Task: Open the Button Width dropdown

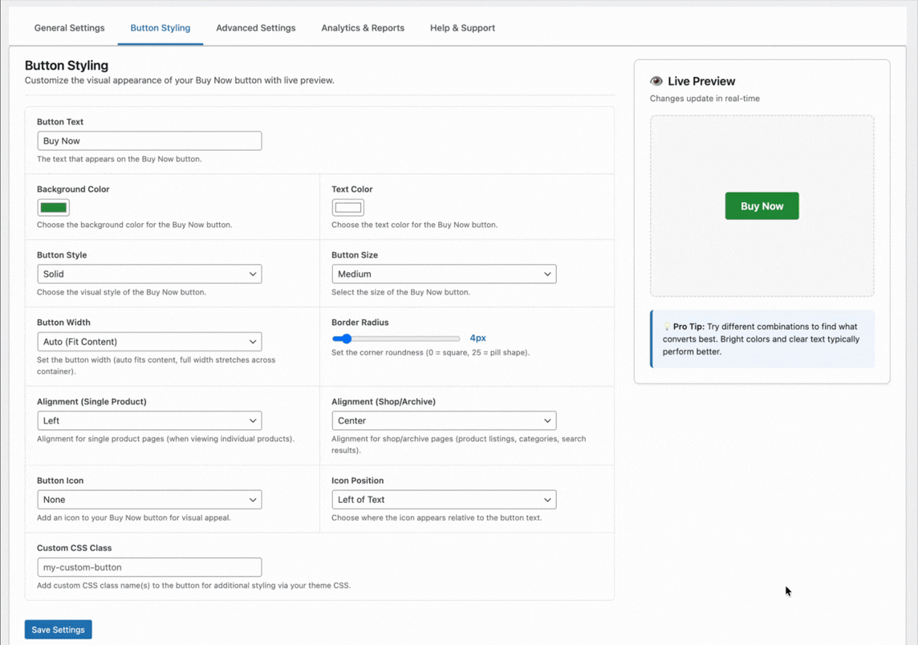Action: point(149,341)
